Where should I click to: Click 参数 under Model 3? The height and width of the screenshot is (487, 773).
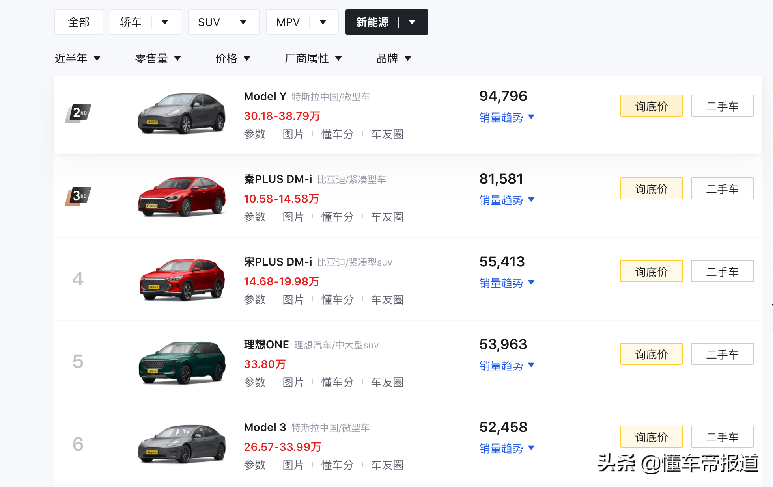tap(255, 465)
